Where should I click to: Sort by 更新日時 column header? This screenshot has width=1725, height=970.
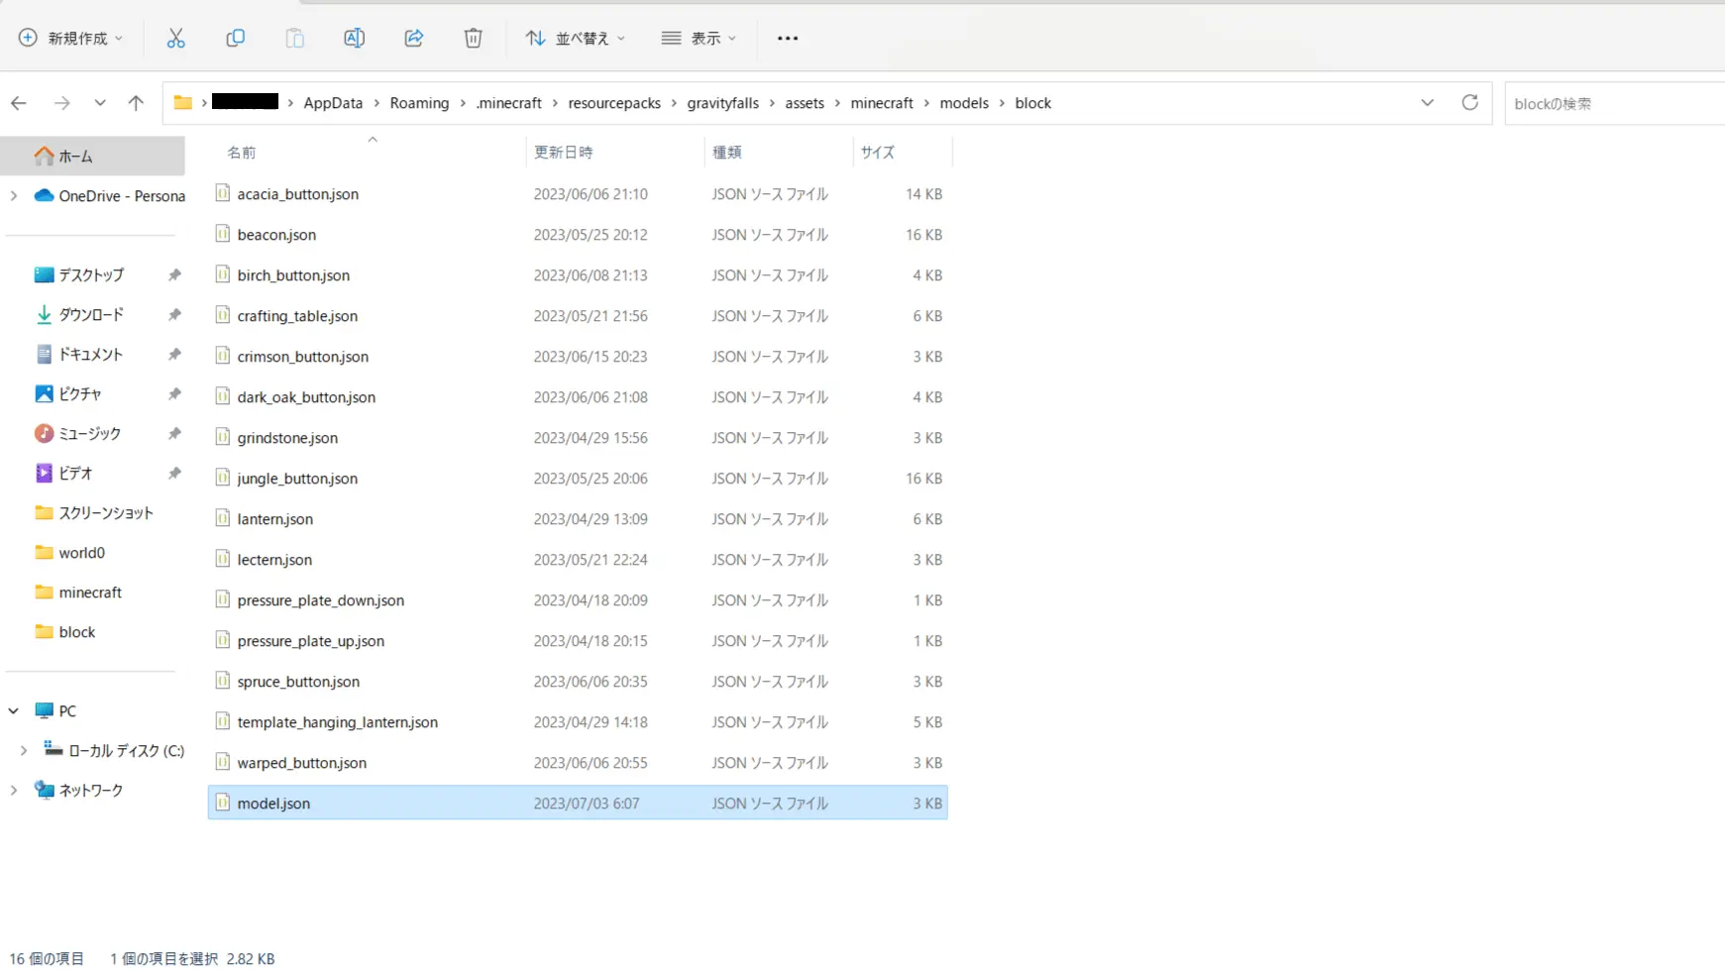(563, 152)
